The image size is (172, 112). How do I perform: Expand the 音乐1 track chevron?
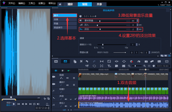click(71, 106)
